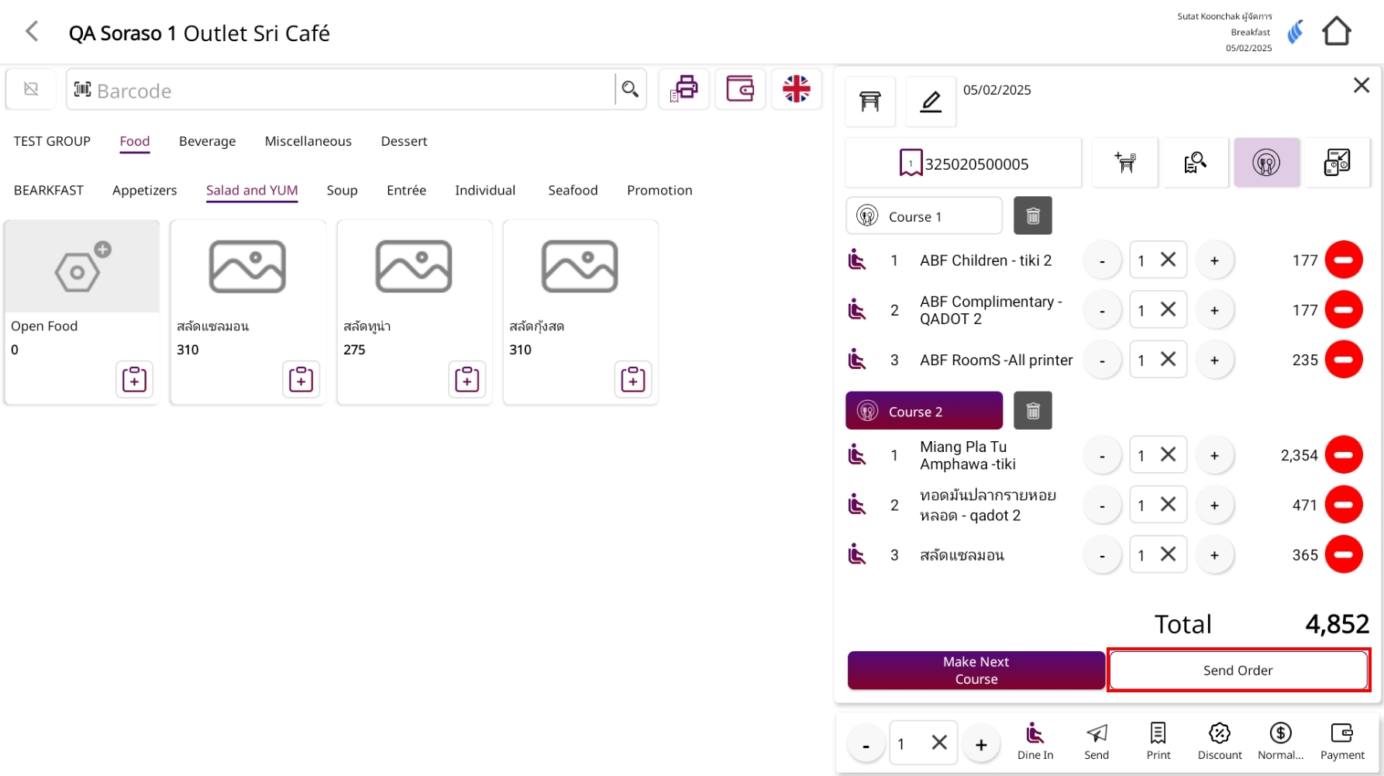
Task: Switch language using the UK flag icon
Action: 796,89
